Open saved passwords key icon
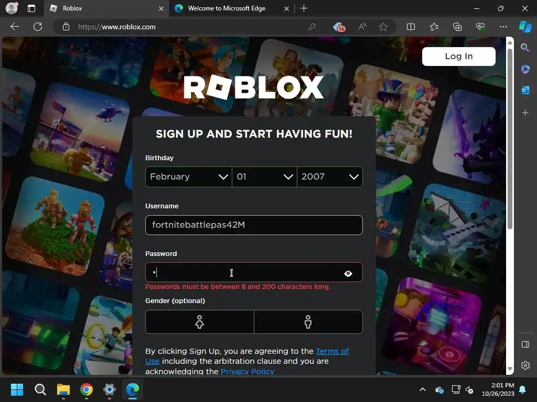 click(x=312, y=27)
